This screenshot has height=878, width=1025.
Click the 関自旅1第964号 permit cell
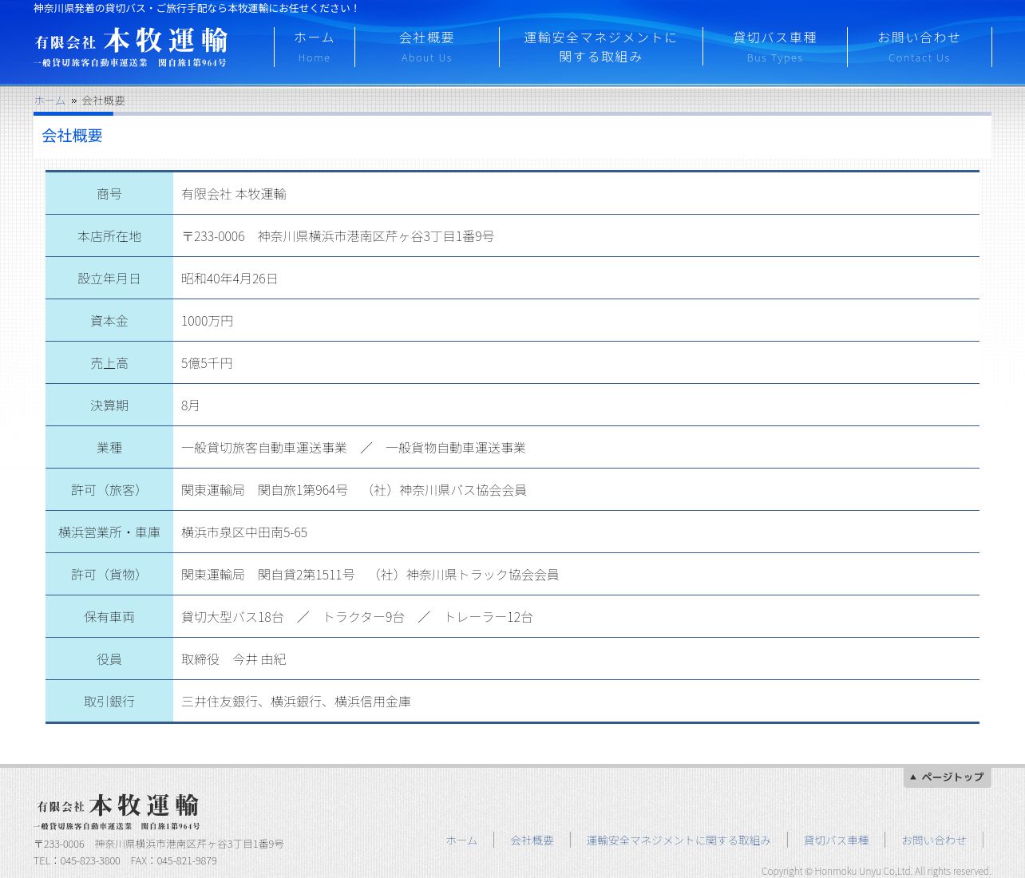576,490
